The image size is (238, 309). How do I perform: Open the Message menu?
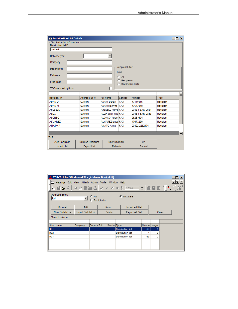point(60,183)
